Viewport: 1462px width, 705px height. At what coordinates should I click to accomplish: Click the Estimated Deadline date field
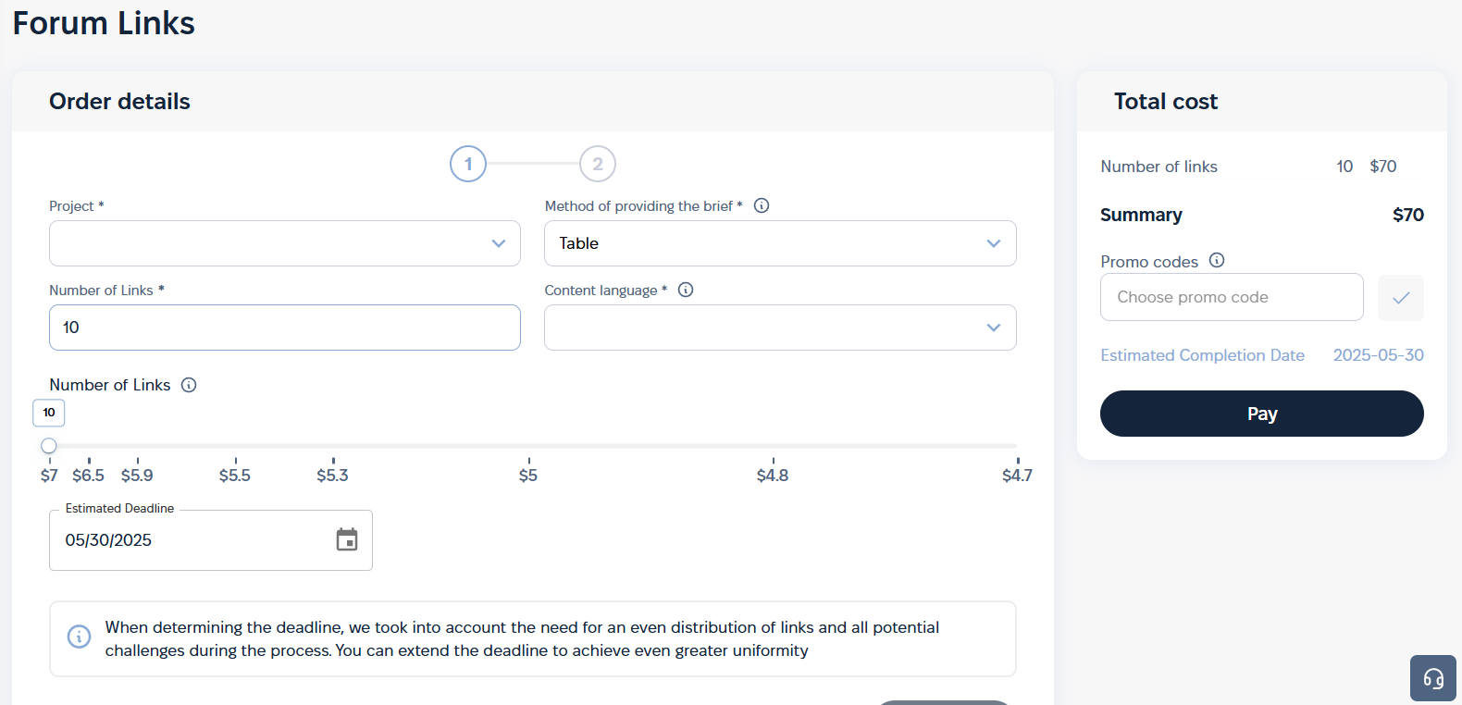point(194,540)
